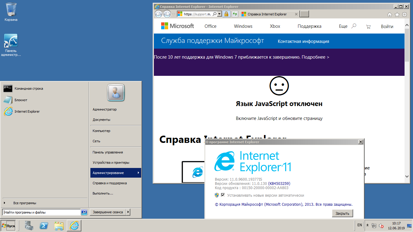Viewport: 413px width, 232px height.
Task: Refresh the page with the green arrows icon
Action: [x=235, y=14]
